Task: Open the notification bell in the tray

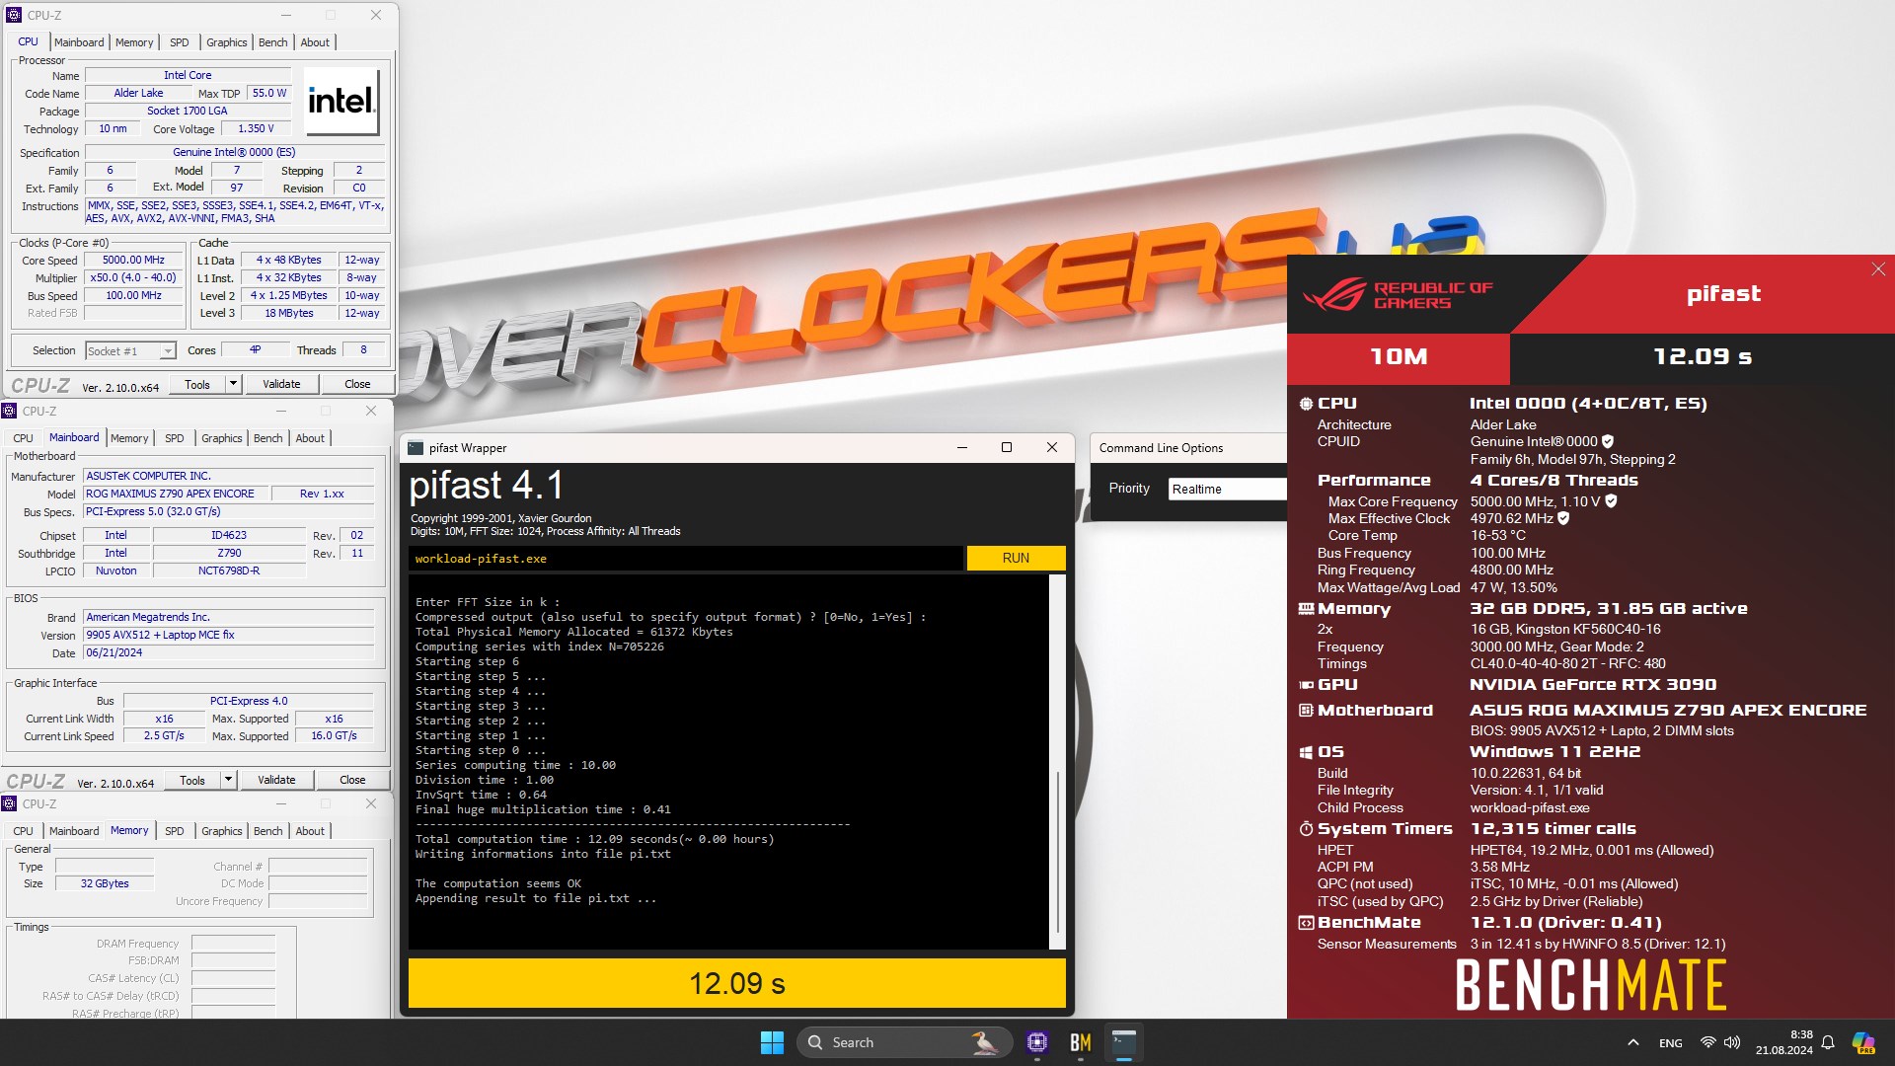Action: pos(1828,1042)
